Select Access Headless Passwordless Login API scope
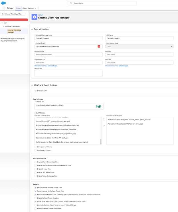This screenshot has height=212, width=178. point(58,125)
